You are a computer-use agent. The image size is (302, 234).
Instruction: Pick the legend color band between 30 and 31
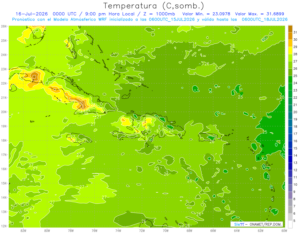[x=290, y=36]
